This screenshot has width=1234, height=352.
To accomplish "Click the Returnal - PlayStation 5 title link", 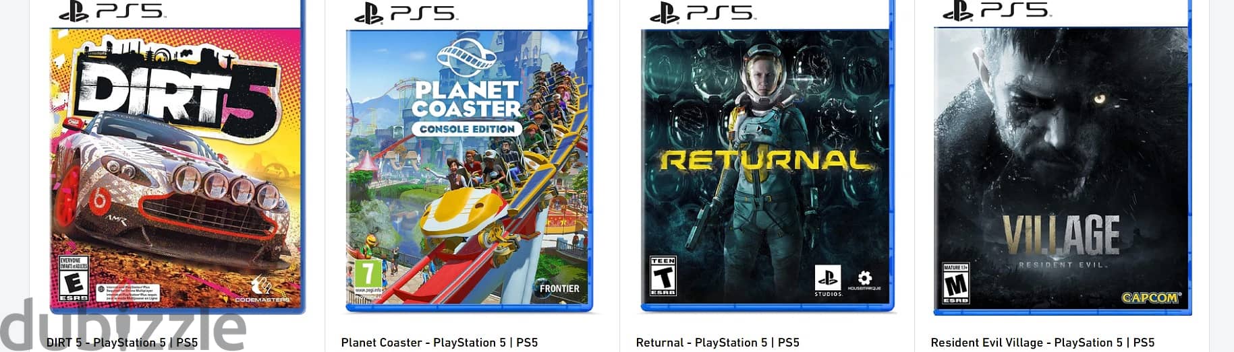I will pyautogui.click(x=717, y=343).
